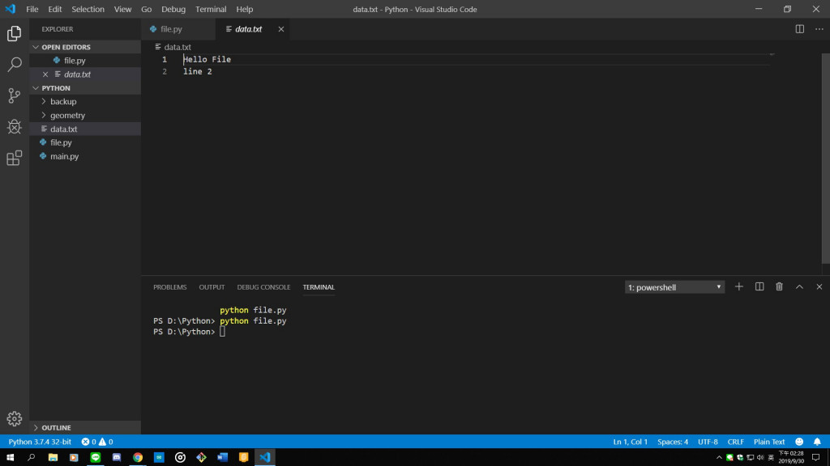Select data.txt in the PYTHON folder

tap(85, 129)
